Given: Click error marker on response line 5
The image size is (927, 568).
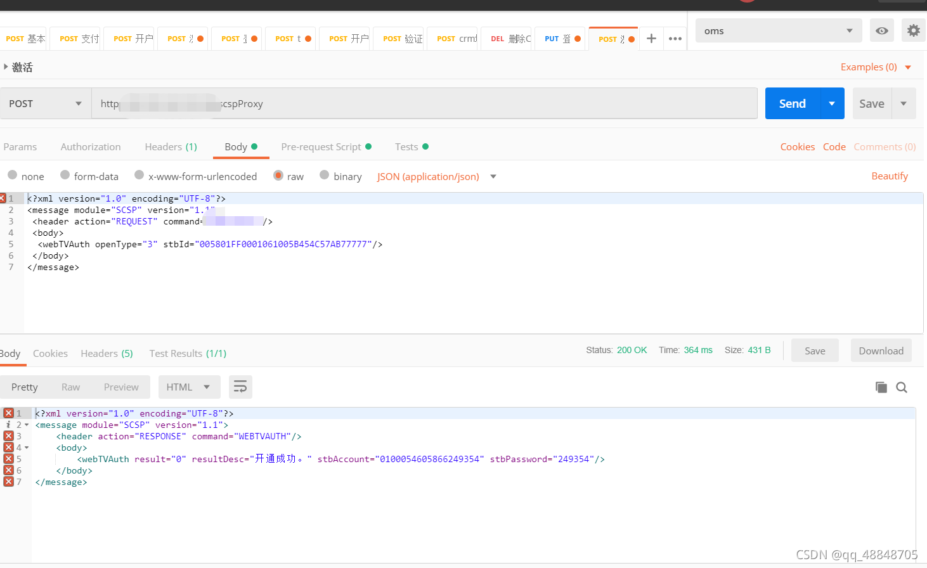Looking at the screenshot, I should (x=8, y=459).
